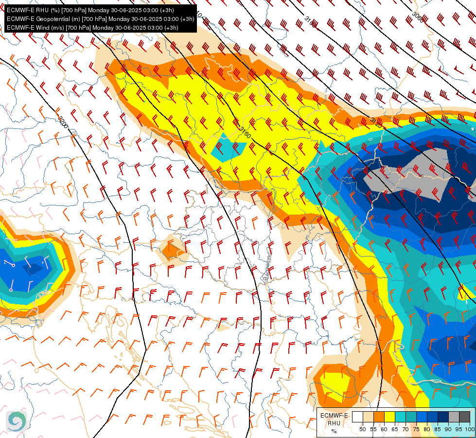Click the legend value '60'
This screenshot has height=438, width=476.
point(384,429)
